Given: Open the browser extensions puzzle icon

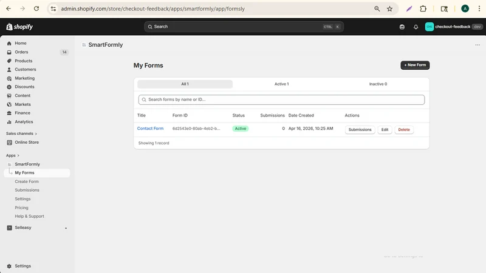Looking at the screenshot, I should coord(423,8).
